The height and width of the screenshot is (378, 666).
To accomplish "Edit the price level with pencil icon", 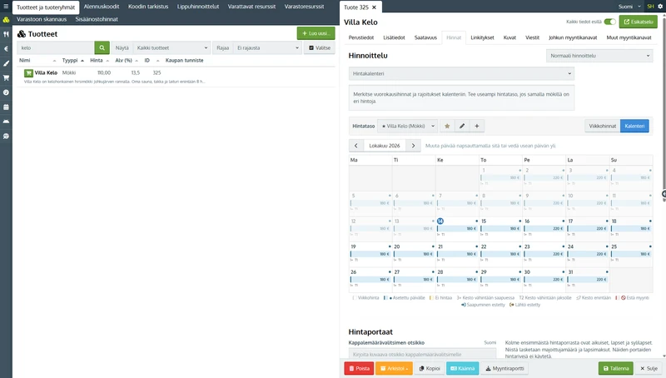I will [x=462, y=127].
